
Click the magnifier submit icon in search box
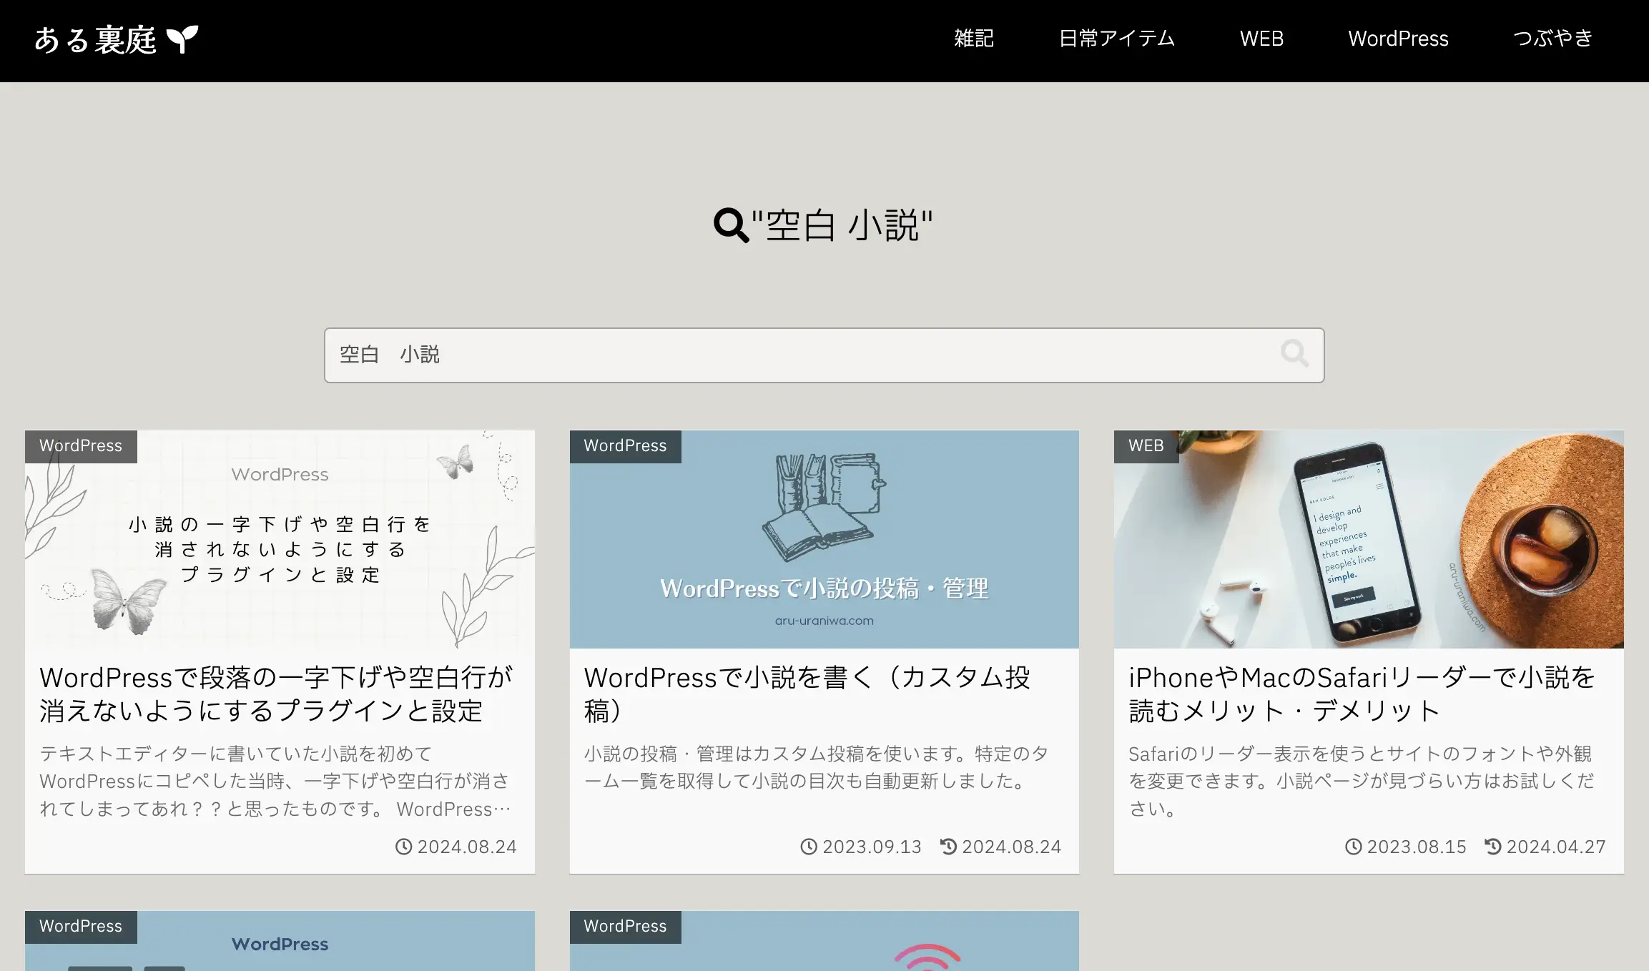pos(1294,354)
